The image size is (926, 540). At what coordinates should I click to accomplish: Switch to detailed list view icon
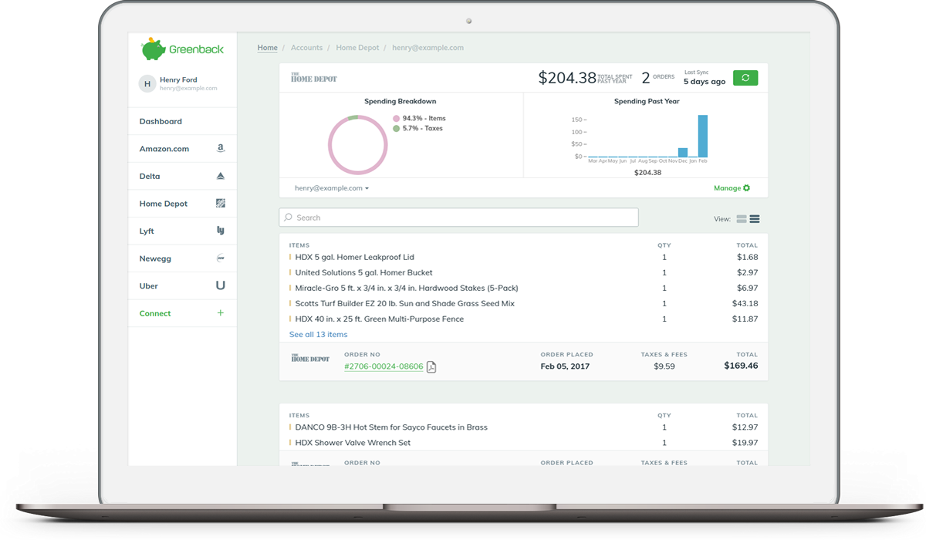pyautogui.click(x=755, y=219)
